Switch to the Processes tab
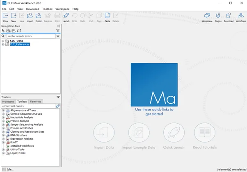 [x=8, y=102]
